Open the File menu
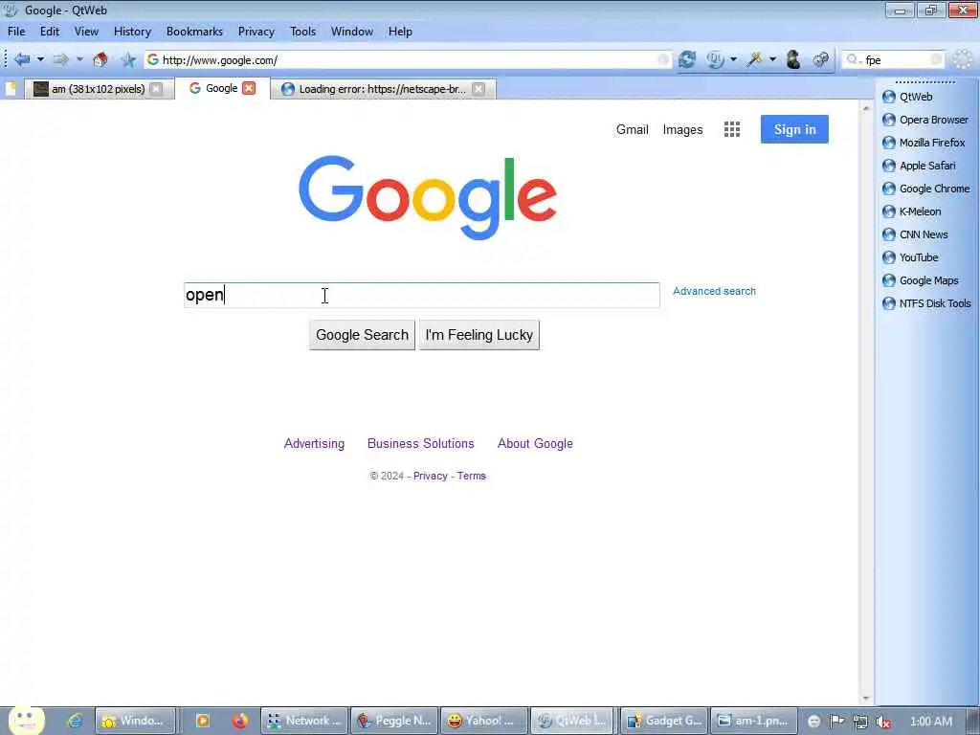 point(16,32)
